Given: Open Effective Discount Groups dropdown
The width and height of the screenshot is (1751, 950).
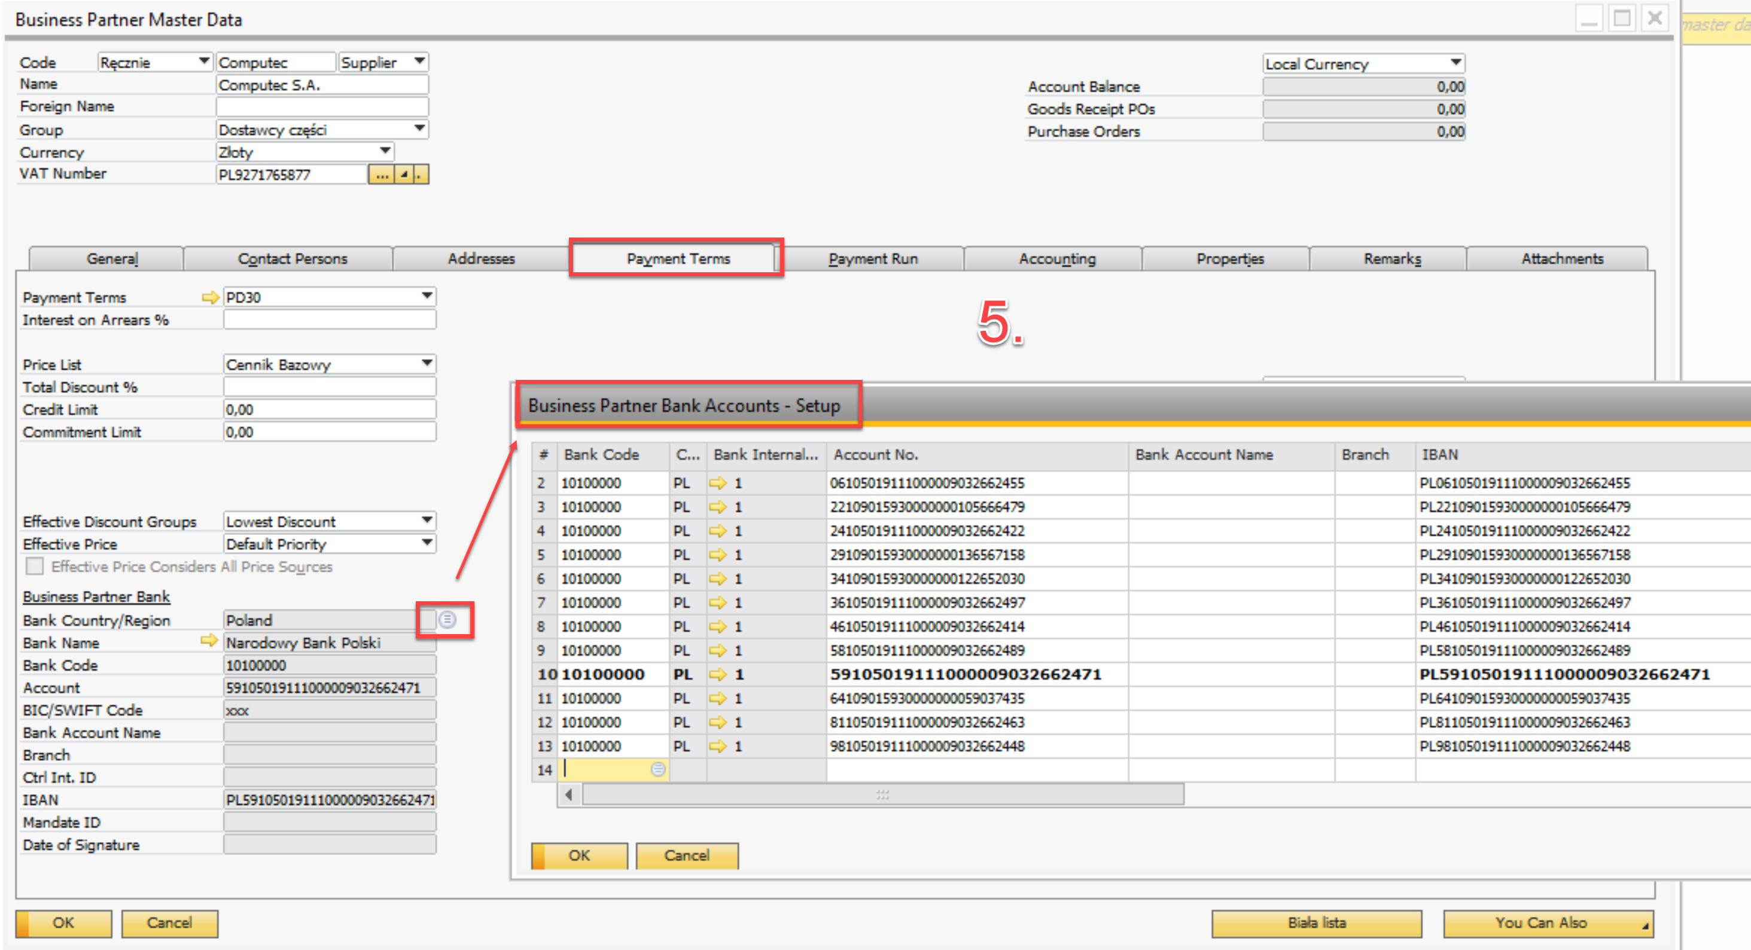Looking at the screenshot, I should pos(427,520).
